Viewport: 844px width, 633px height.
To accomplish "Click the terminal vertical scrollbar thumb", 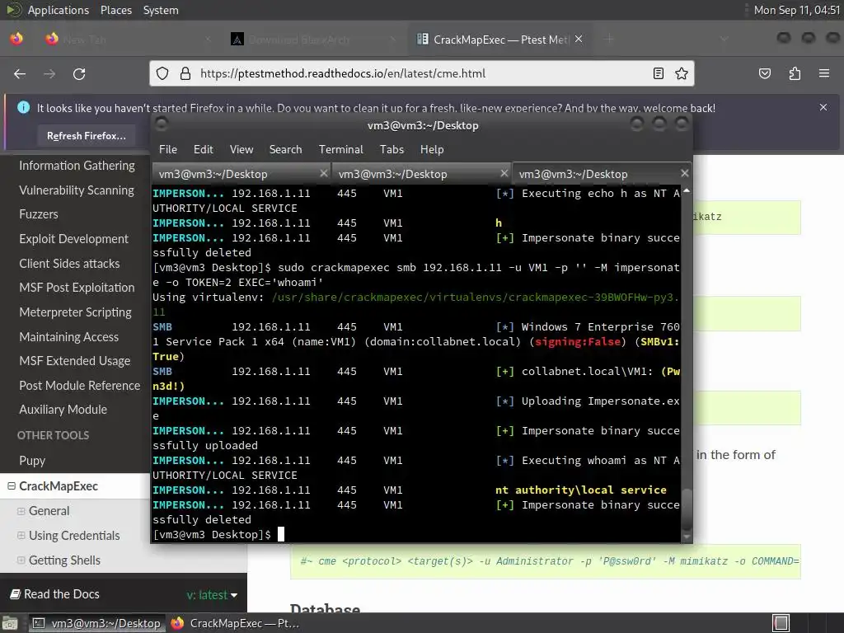I will click(x=687, y=509).
